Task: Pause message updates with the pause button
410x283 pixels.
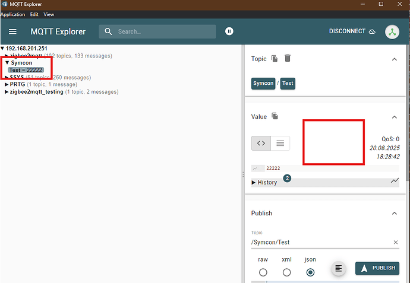Action: pyautogui.click(x=229, y=31)
